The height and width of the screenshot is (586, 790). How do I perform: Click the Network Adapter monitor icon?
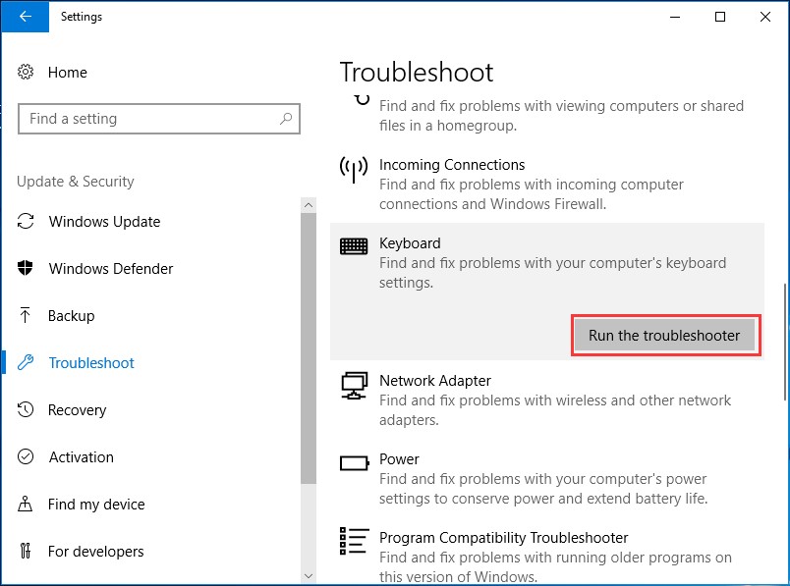click(354, 385)
